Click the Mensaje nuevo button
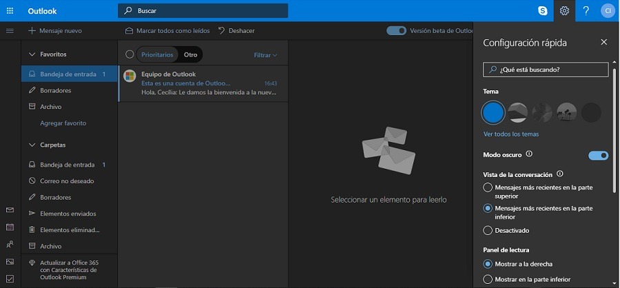The height and width of the screenshot is (288, 620). (x=55, y=30)
